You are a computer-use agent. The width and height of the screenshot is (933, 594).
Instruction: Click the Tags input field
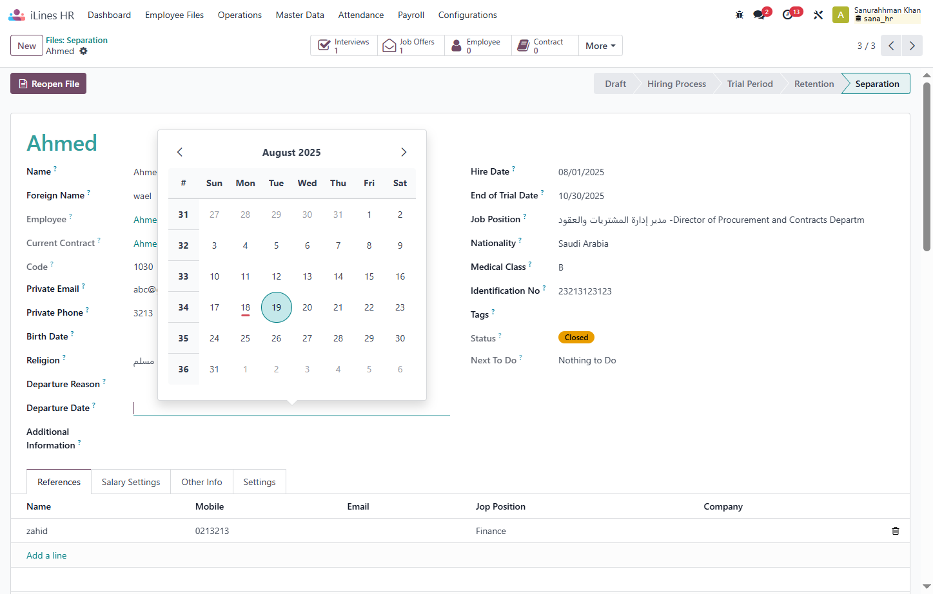726,314
